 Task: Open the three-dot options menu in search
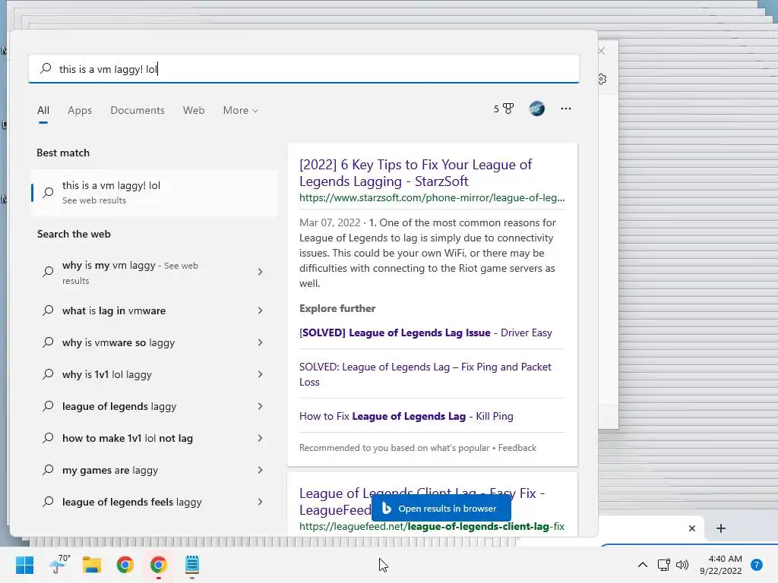click(565, 109)
